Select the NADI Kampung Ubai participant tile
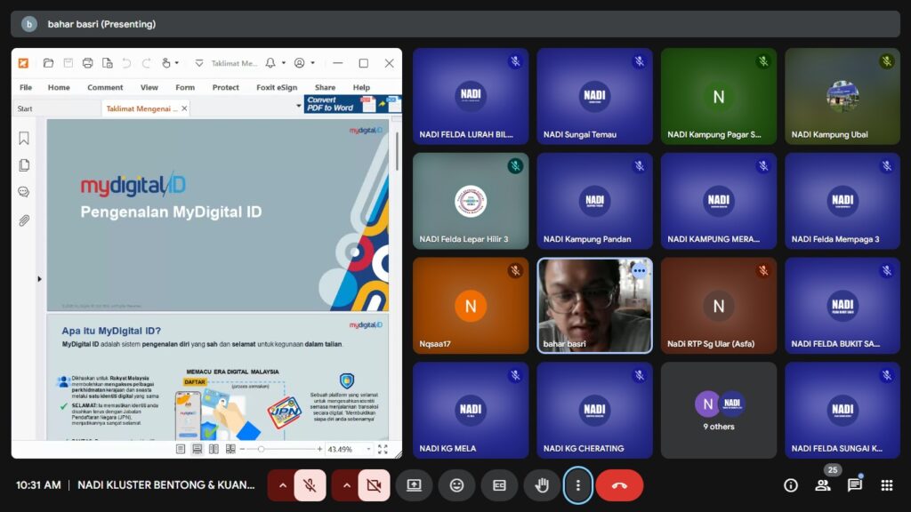 [842, 96]
